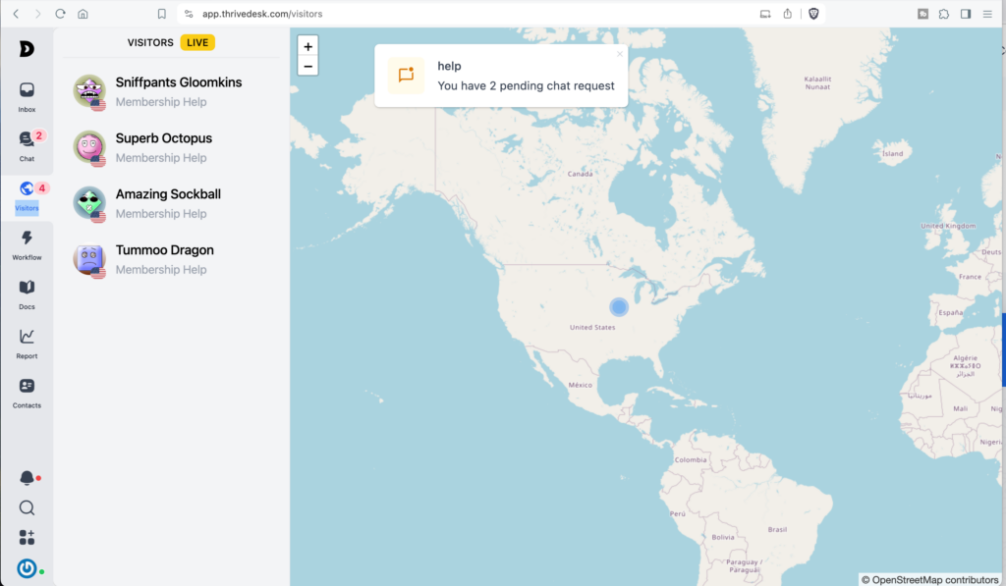1006x586 pixels.
Task: Toggle the LIVE visitors indicator
Action: 197,42
